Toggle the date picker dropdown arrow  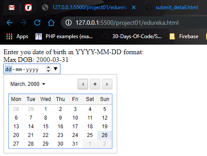point(56,69)
